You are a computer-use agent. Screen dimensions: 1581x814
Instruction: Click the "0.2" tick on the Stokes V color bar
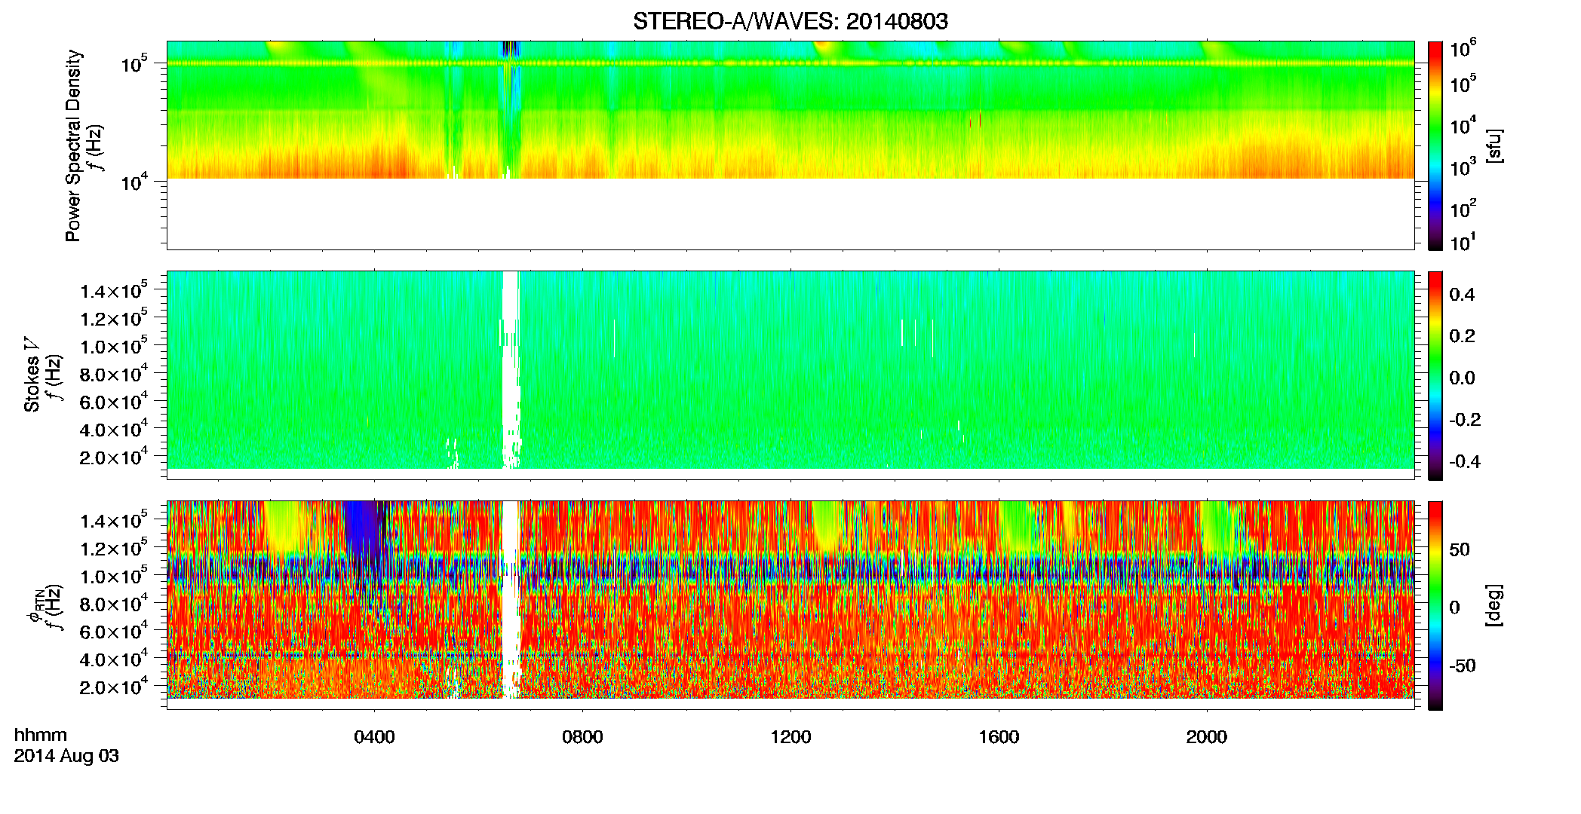point(1462,336)
